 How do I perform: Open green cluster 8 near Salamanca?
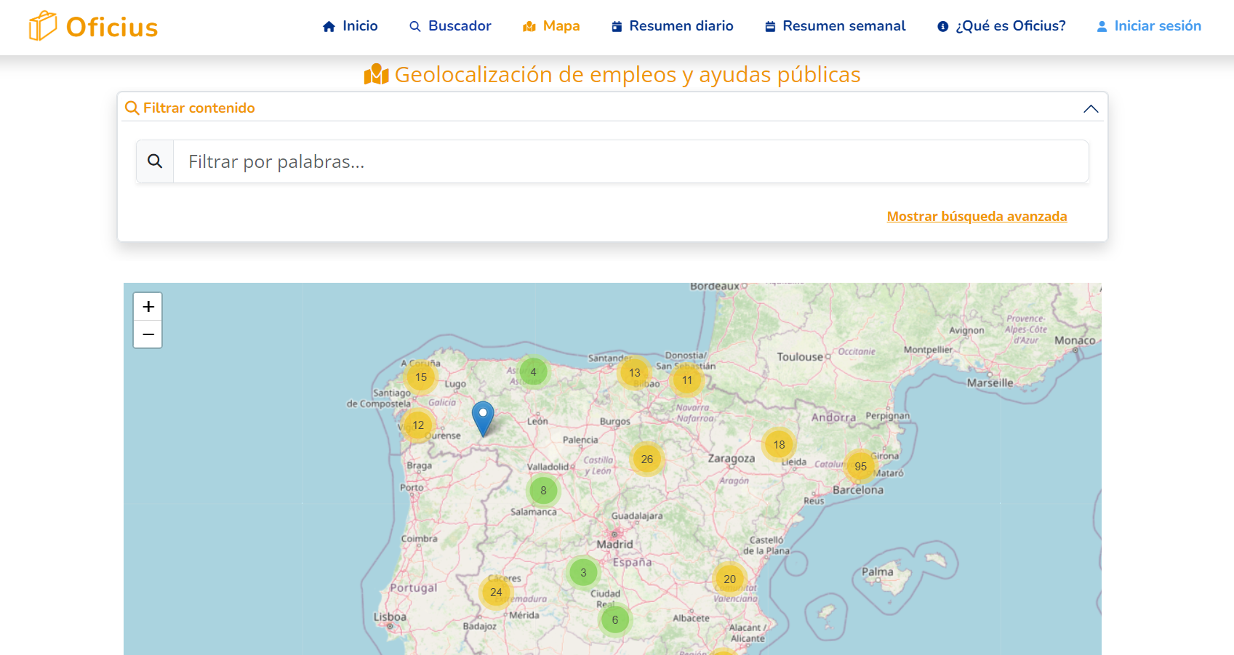tap(543, 491)
